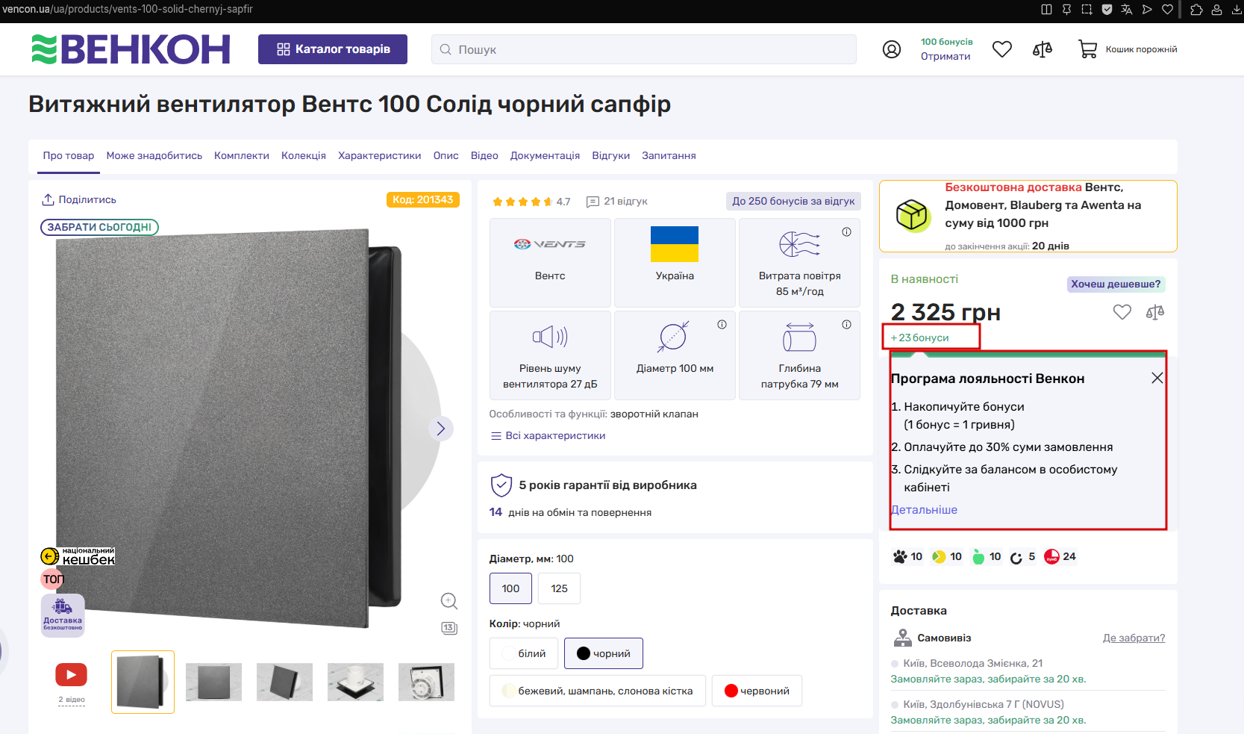The width and height of the screenshot is (1244, 734).
Task: Open the Детальніше loyalty link
Action: (925, 510)
